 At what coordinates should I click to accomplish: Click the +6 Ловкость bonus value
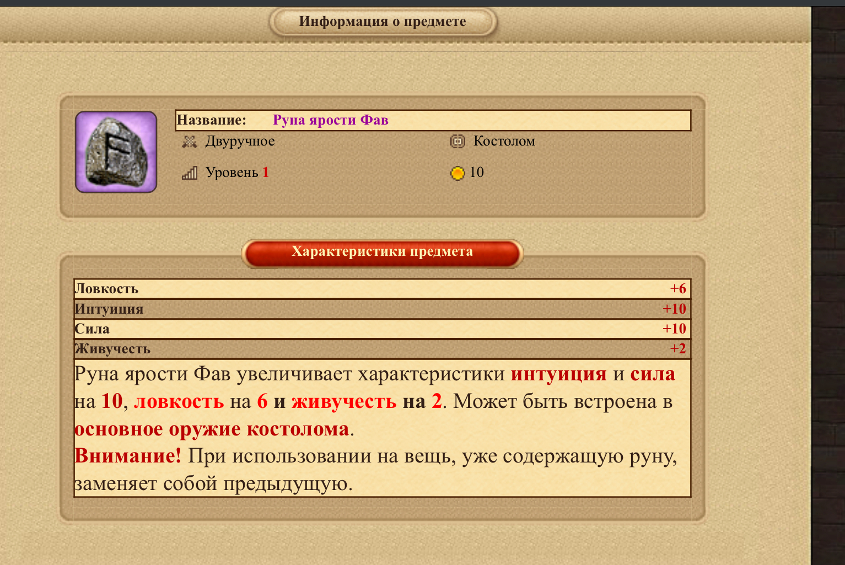coord(678,289)
